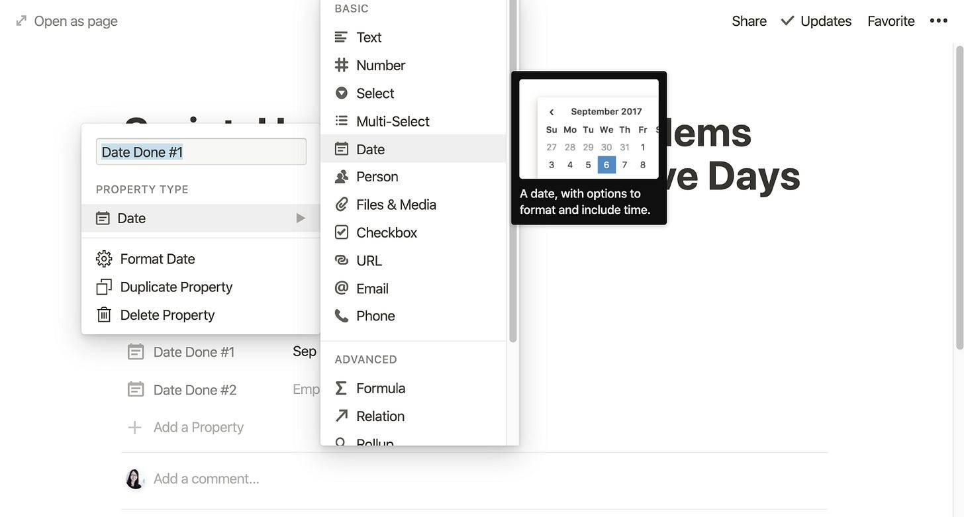Screen dimensions: 964x517
Task: Click the Email at-sign icon
Action: pyautogui.click(x=341, y=288)
